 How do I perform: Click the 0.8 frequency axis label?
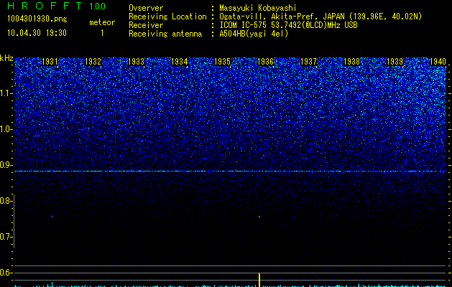[6, 201]
